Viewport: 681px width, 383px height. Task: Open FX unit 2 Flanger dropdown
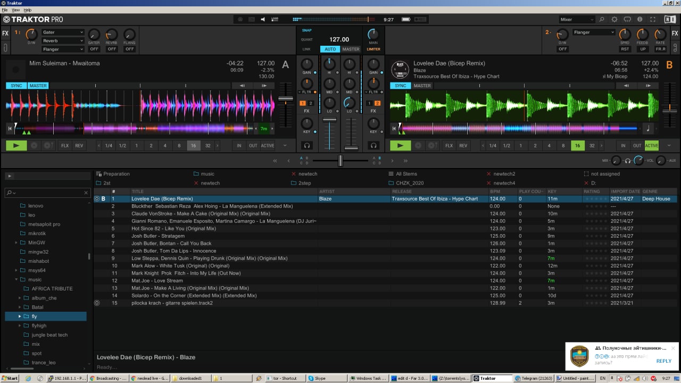(593, 32)
